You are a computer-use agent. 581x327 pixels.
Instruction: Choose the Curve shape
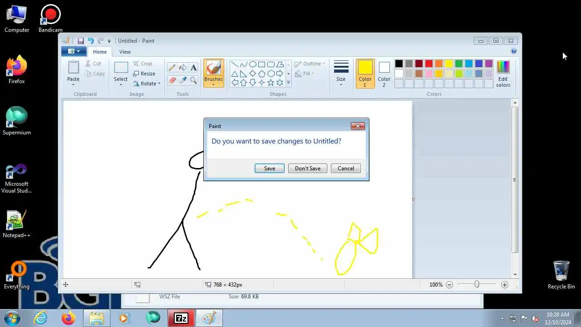[x=244, y=64]
